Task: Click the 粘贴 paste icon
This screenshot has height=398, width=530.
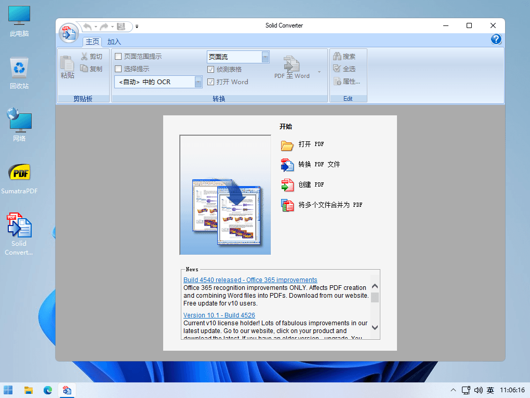Action: coord(67,63)
